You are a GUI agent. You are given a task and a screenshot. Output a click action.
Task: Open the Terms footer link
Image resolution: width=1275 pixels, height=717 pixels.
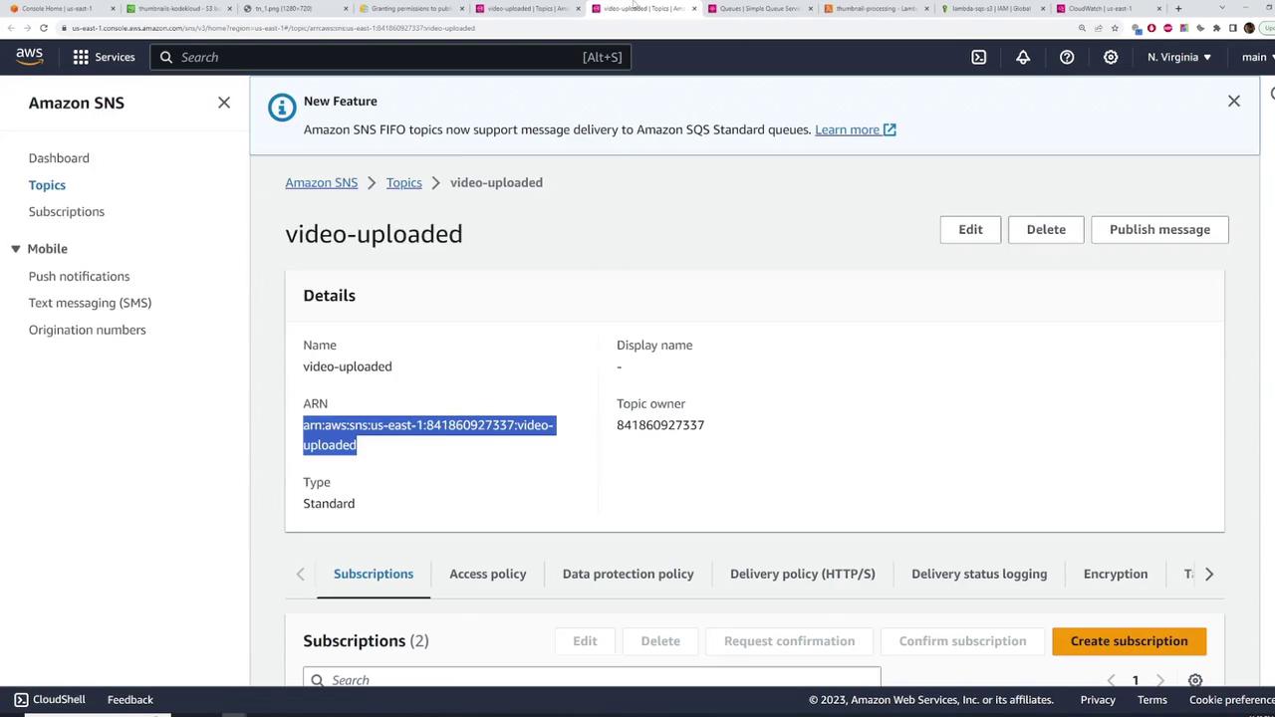tap(1152, 699)
